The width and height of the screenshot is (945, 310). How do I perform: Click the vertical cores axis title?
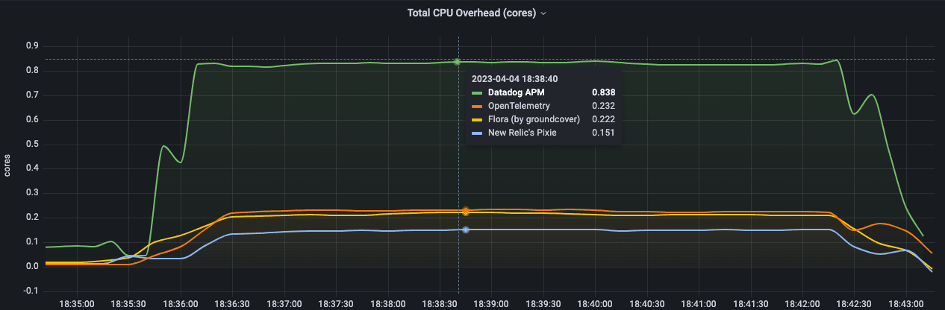pyautogui.click(x=8, y=166)
